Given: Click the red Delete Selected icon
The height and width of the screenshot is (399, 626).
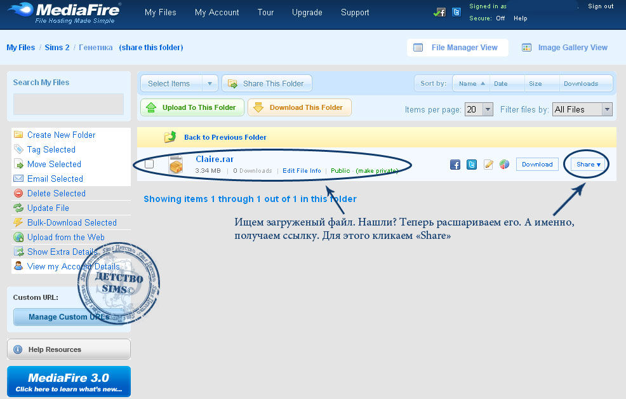Looking at the screenshot, I should (x=18, y=193).
